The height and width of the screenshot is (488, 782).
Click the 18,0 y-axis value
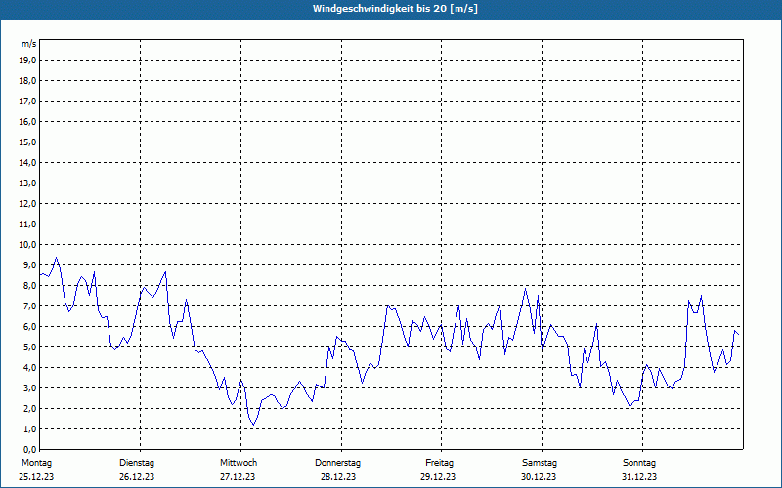click(x=27, y=81)
